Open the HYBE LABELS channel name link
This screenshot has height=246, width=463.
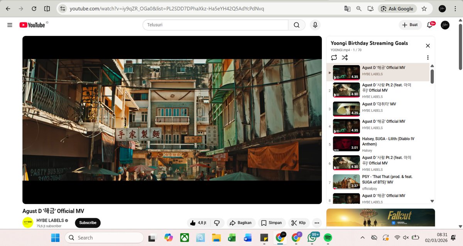click(x=50, y=221)
